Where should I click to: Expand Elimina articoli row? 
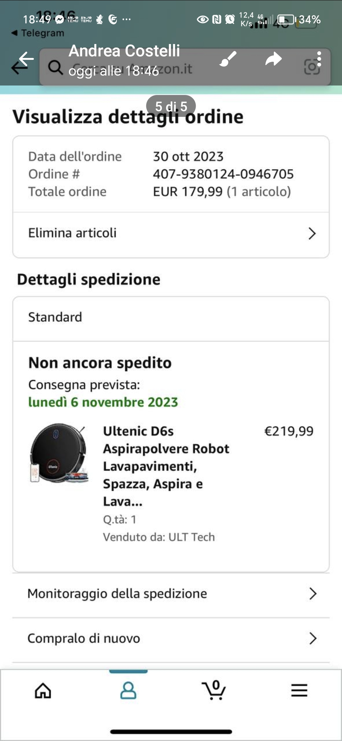(312, 234)
